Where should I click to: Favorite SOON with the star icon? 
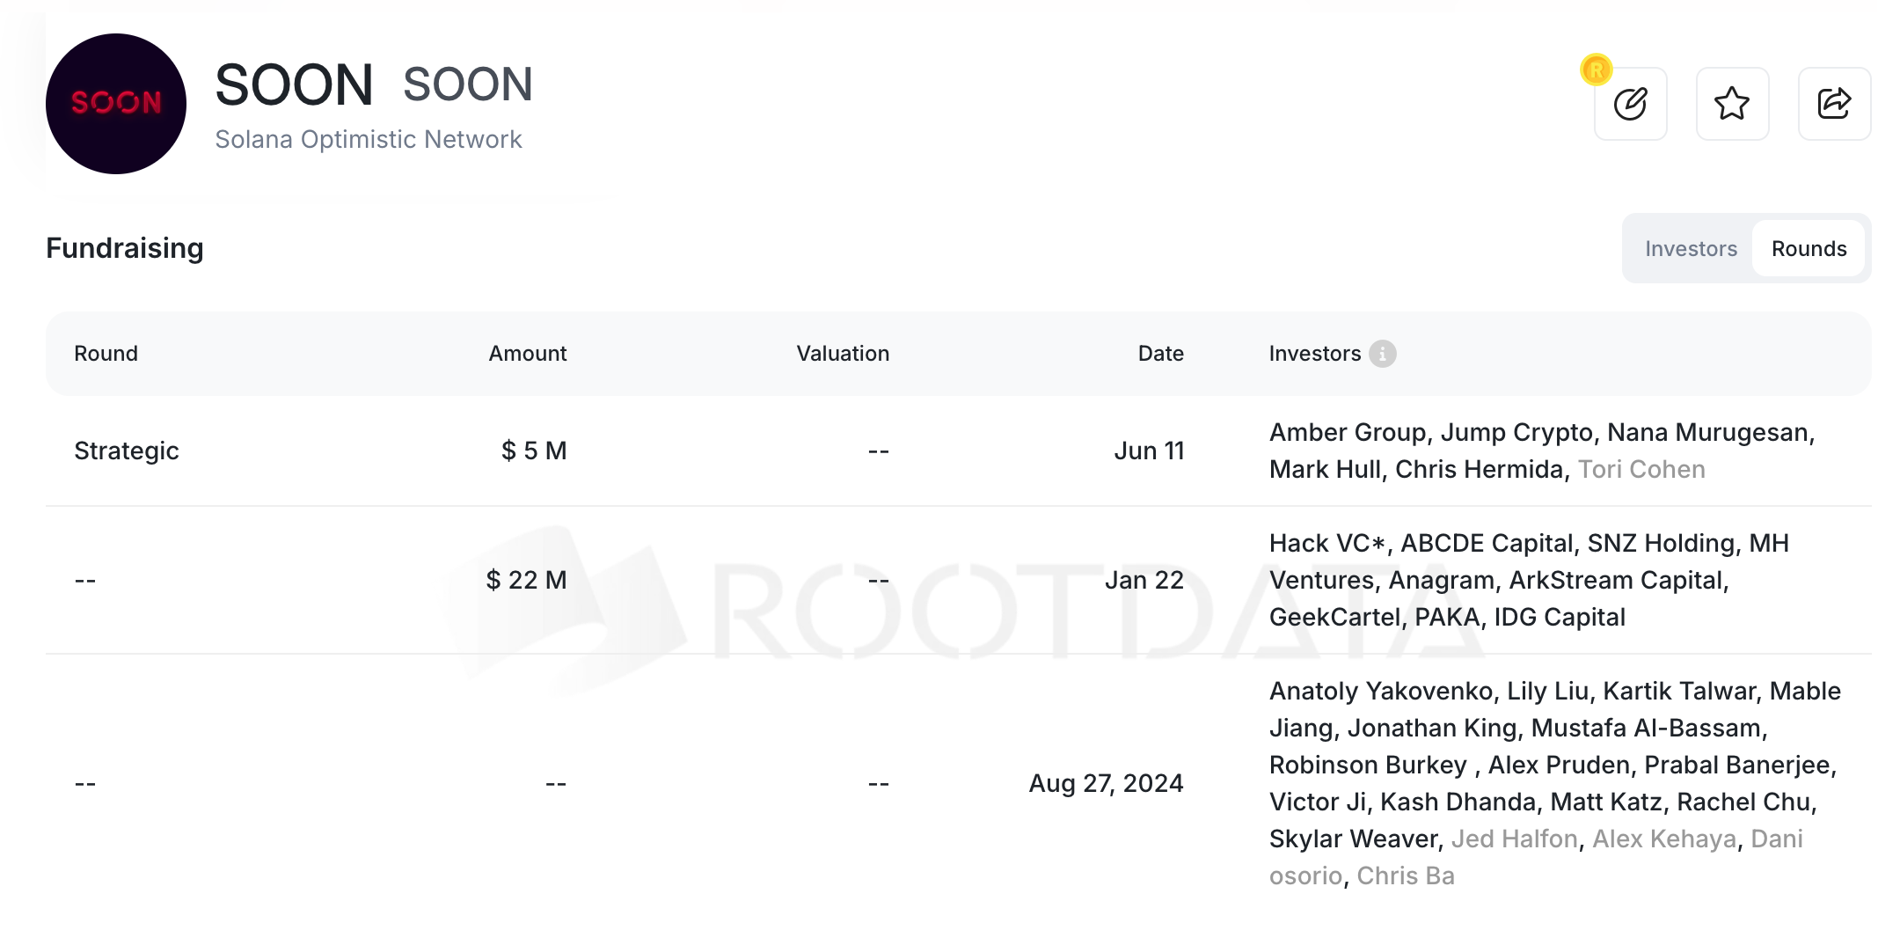pos(1732,104)
